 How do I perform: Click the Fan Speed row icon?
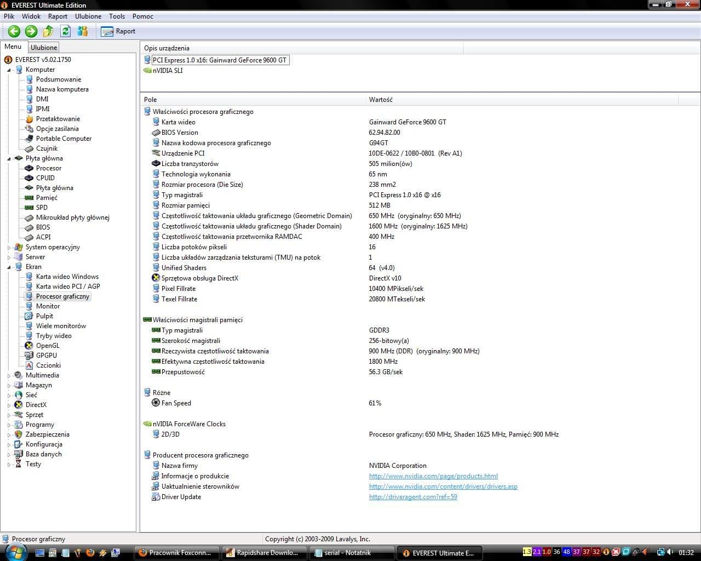pyautogui.click(x=156, y=403)
